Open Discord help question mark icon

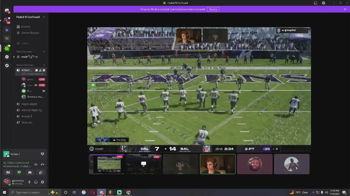[323, 3]
